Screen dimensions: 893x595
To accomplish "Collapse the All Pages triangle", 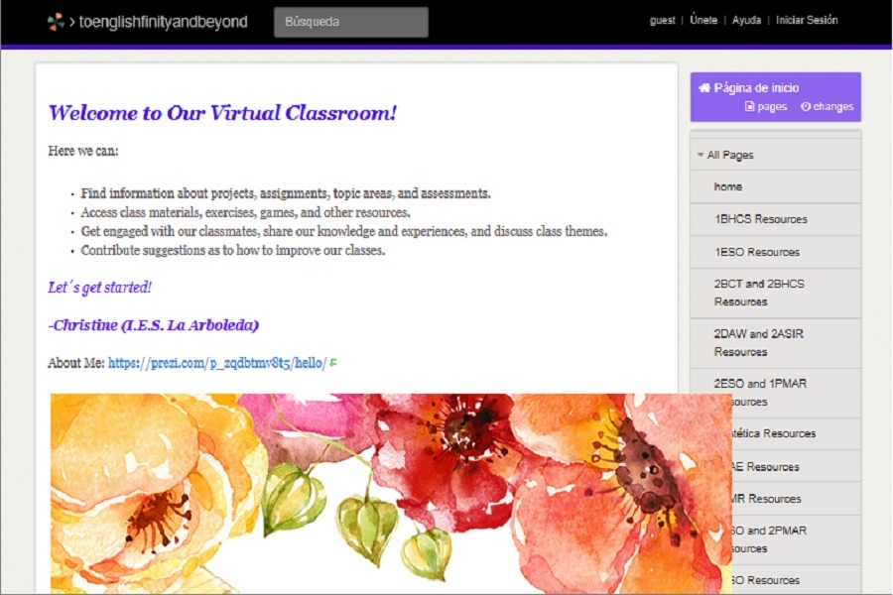I will pos(700,155).
